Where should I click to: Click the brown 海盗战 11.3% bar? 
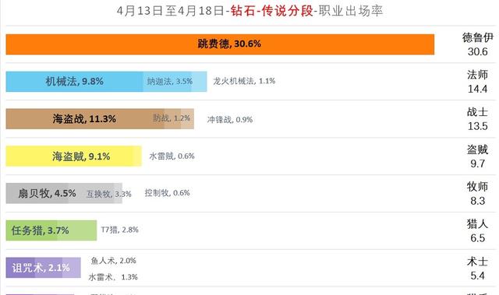tap(85, 119)
